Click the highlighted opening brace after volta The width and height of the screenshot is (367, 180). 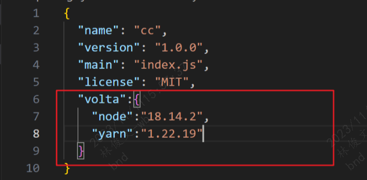137,100
